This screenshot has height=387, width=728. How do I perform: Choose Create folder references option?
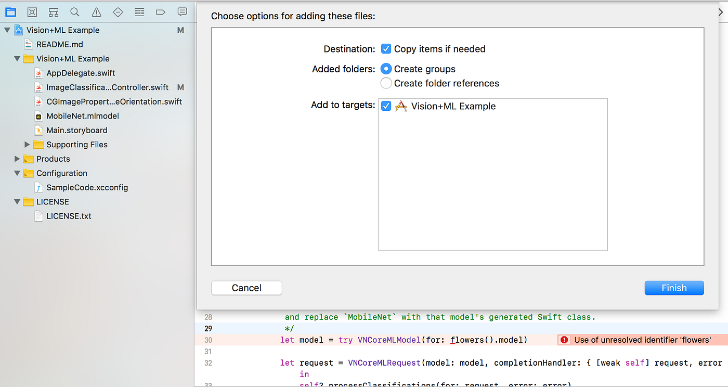click(386, 83)
